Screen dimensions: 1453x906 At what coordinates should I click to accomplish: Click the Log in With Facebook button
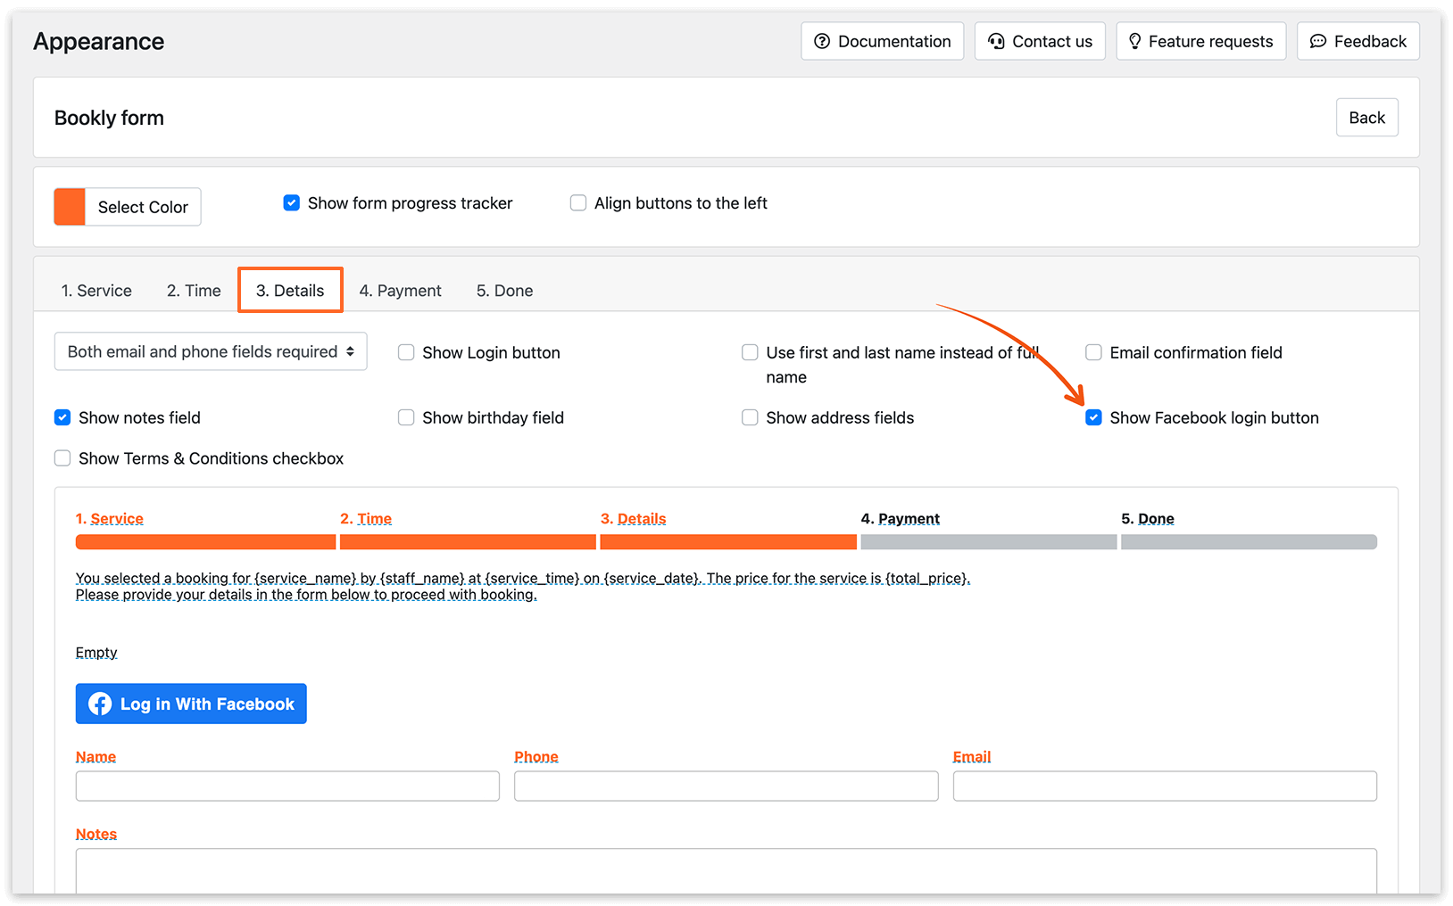191,704
